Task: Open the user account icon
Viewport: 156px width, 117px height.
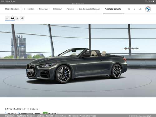Action: click(140, 9)
